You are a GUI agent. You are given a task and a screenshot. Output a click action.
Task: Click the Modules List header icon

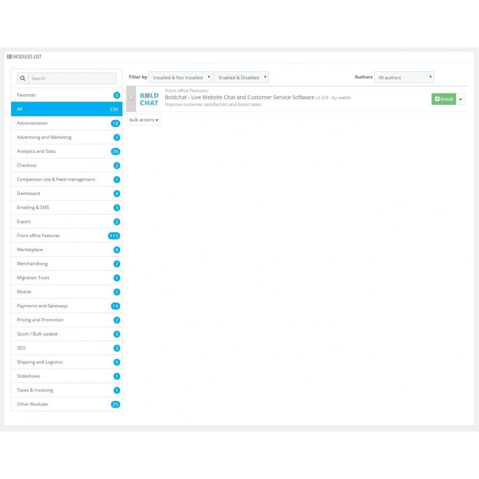pos(10,57)
